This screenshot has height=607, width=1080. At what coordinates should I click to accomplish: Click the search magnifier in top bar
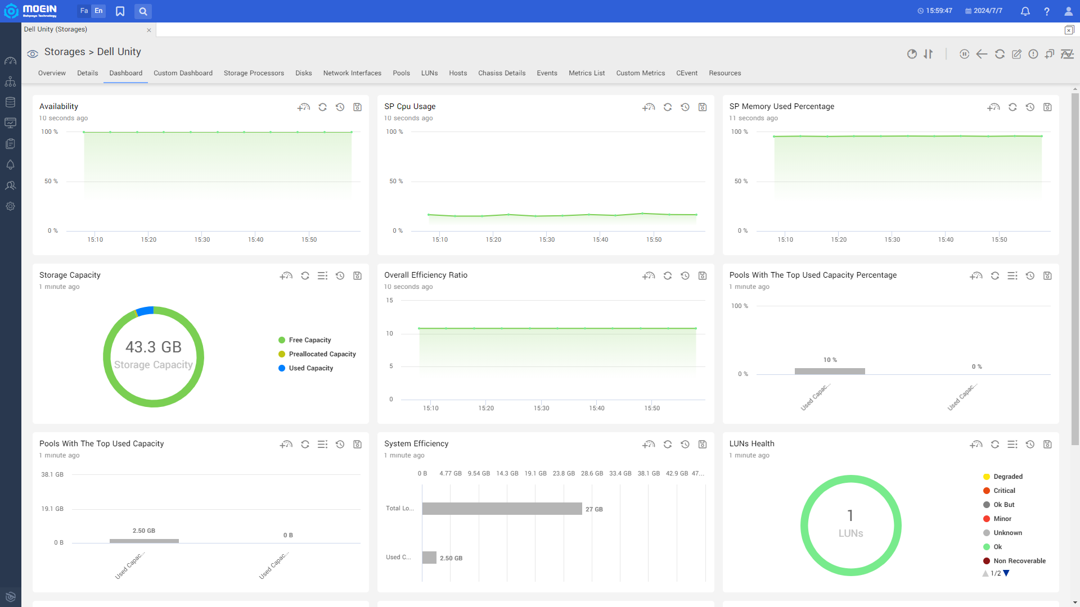pos(143,11)
